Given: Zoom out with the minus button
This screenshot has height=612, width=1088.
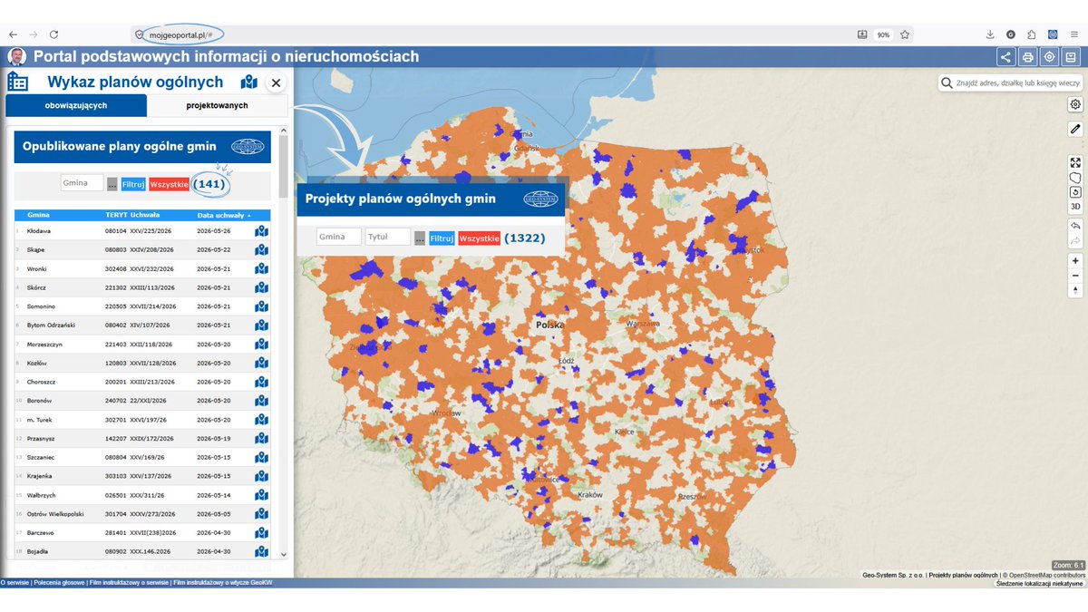Looking at the screenshot, I should (x=1075, y=276).
